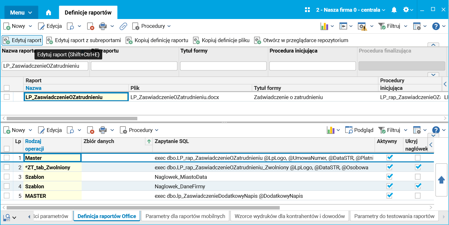Switch to Parametry dla raportów mobilnych tab
This screenshot has height=225, width=449.
pyautogui.click(x=185, y=216)
